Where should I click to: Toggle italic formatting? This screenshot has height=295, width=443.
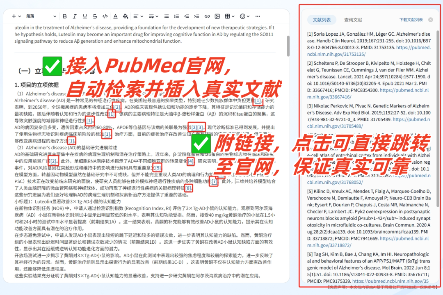75,16
